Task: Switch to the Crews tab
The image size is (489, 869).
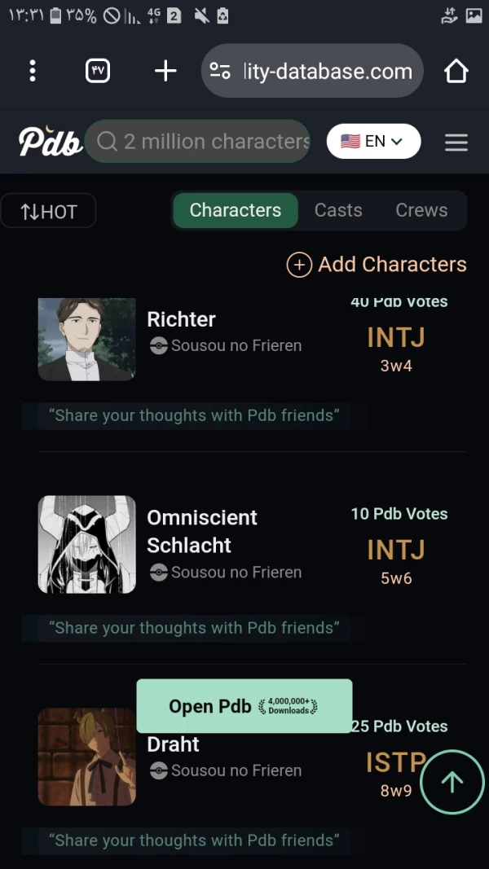Action: [x=421, y=210]
